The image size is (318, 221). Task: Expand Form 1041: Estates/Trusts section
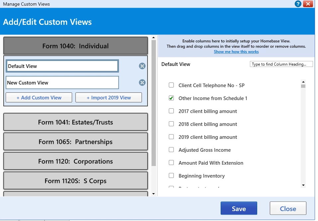75,122
